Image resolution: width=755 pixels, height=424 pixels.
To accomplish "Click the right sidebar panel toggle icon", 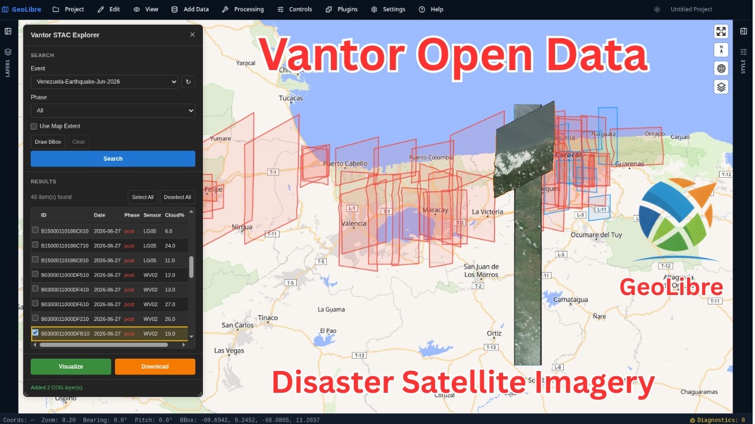I will click(x=744, y=31).
